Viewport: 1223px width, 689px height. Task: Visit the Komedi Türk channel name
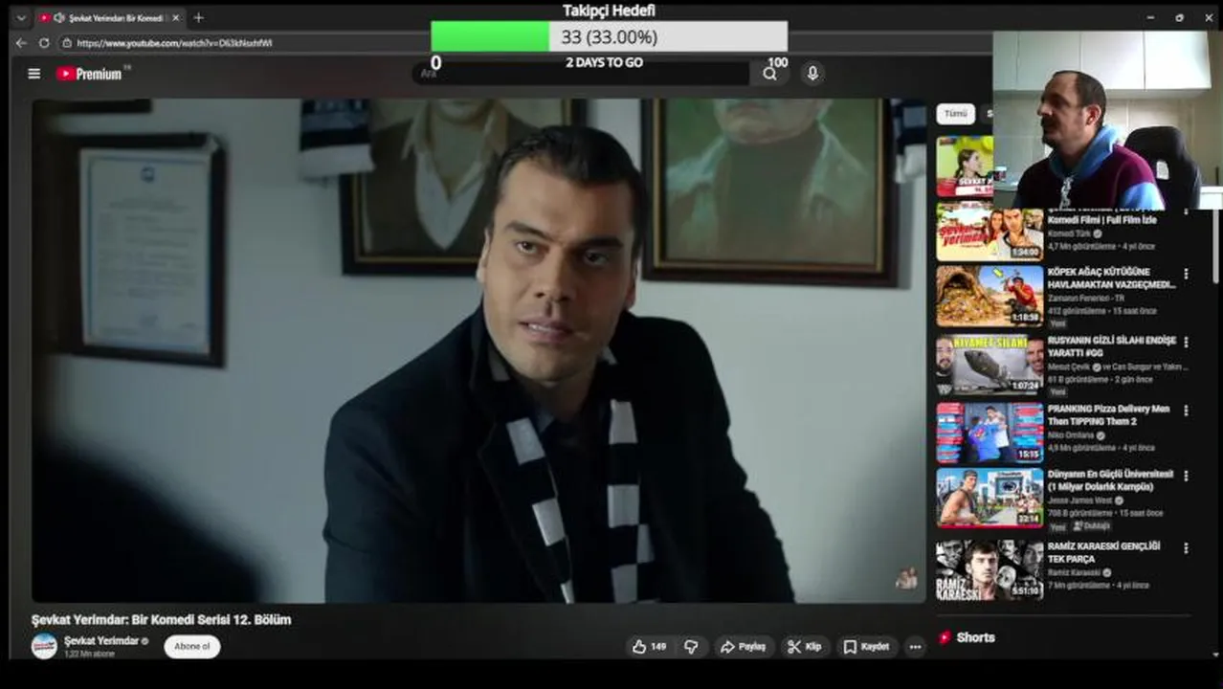(1070, 233)
